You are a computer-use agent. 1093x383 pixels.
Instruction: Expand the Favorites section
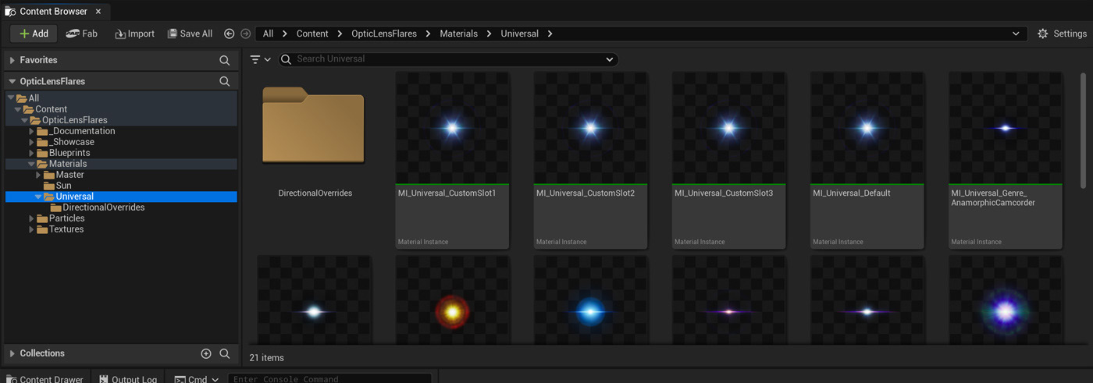[12, 60]
